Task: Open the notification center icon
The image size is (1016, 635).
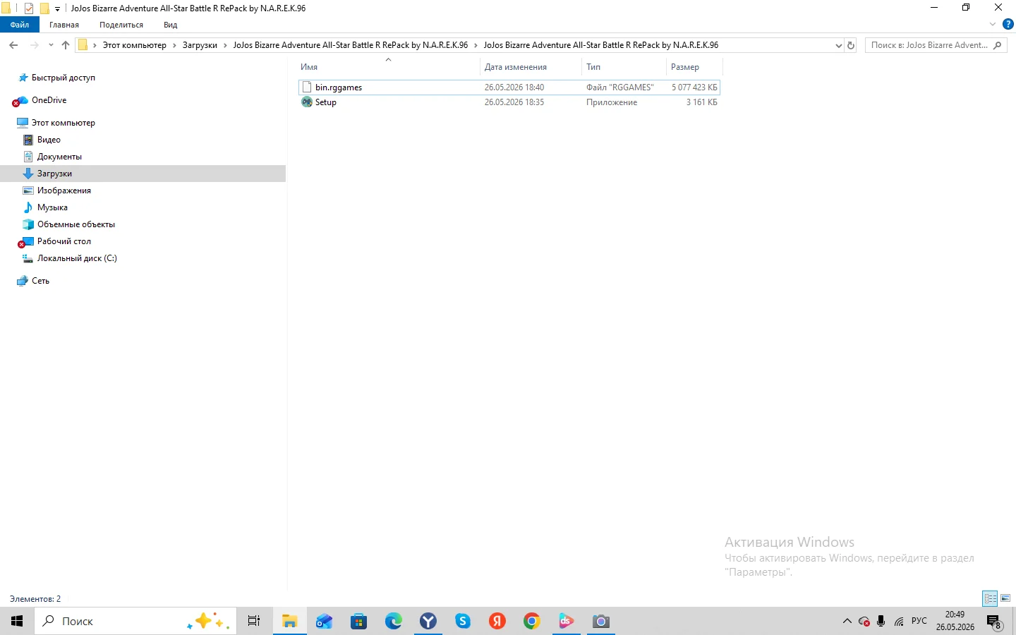Action: [995, 622]
